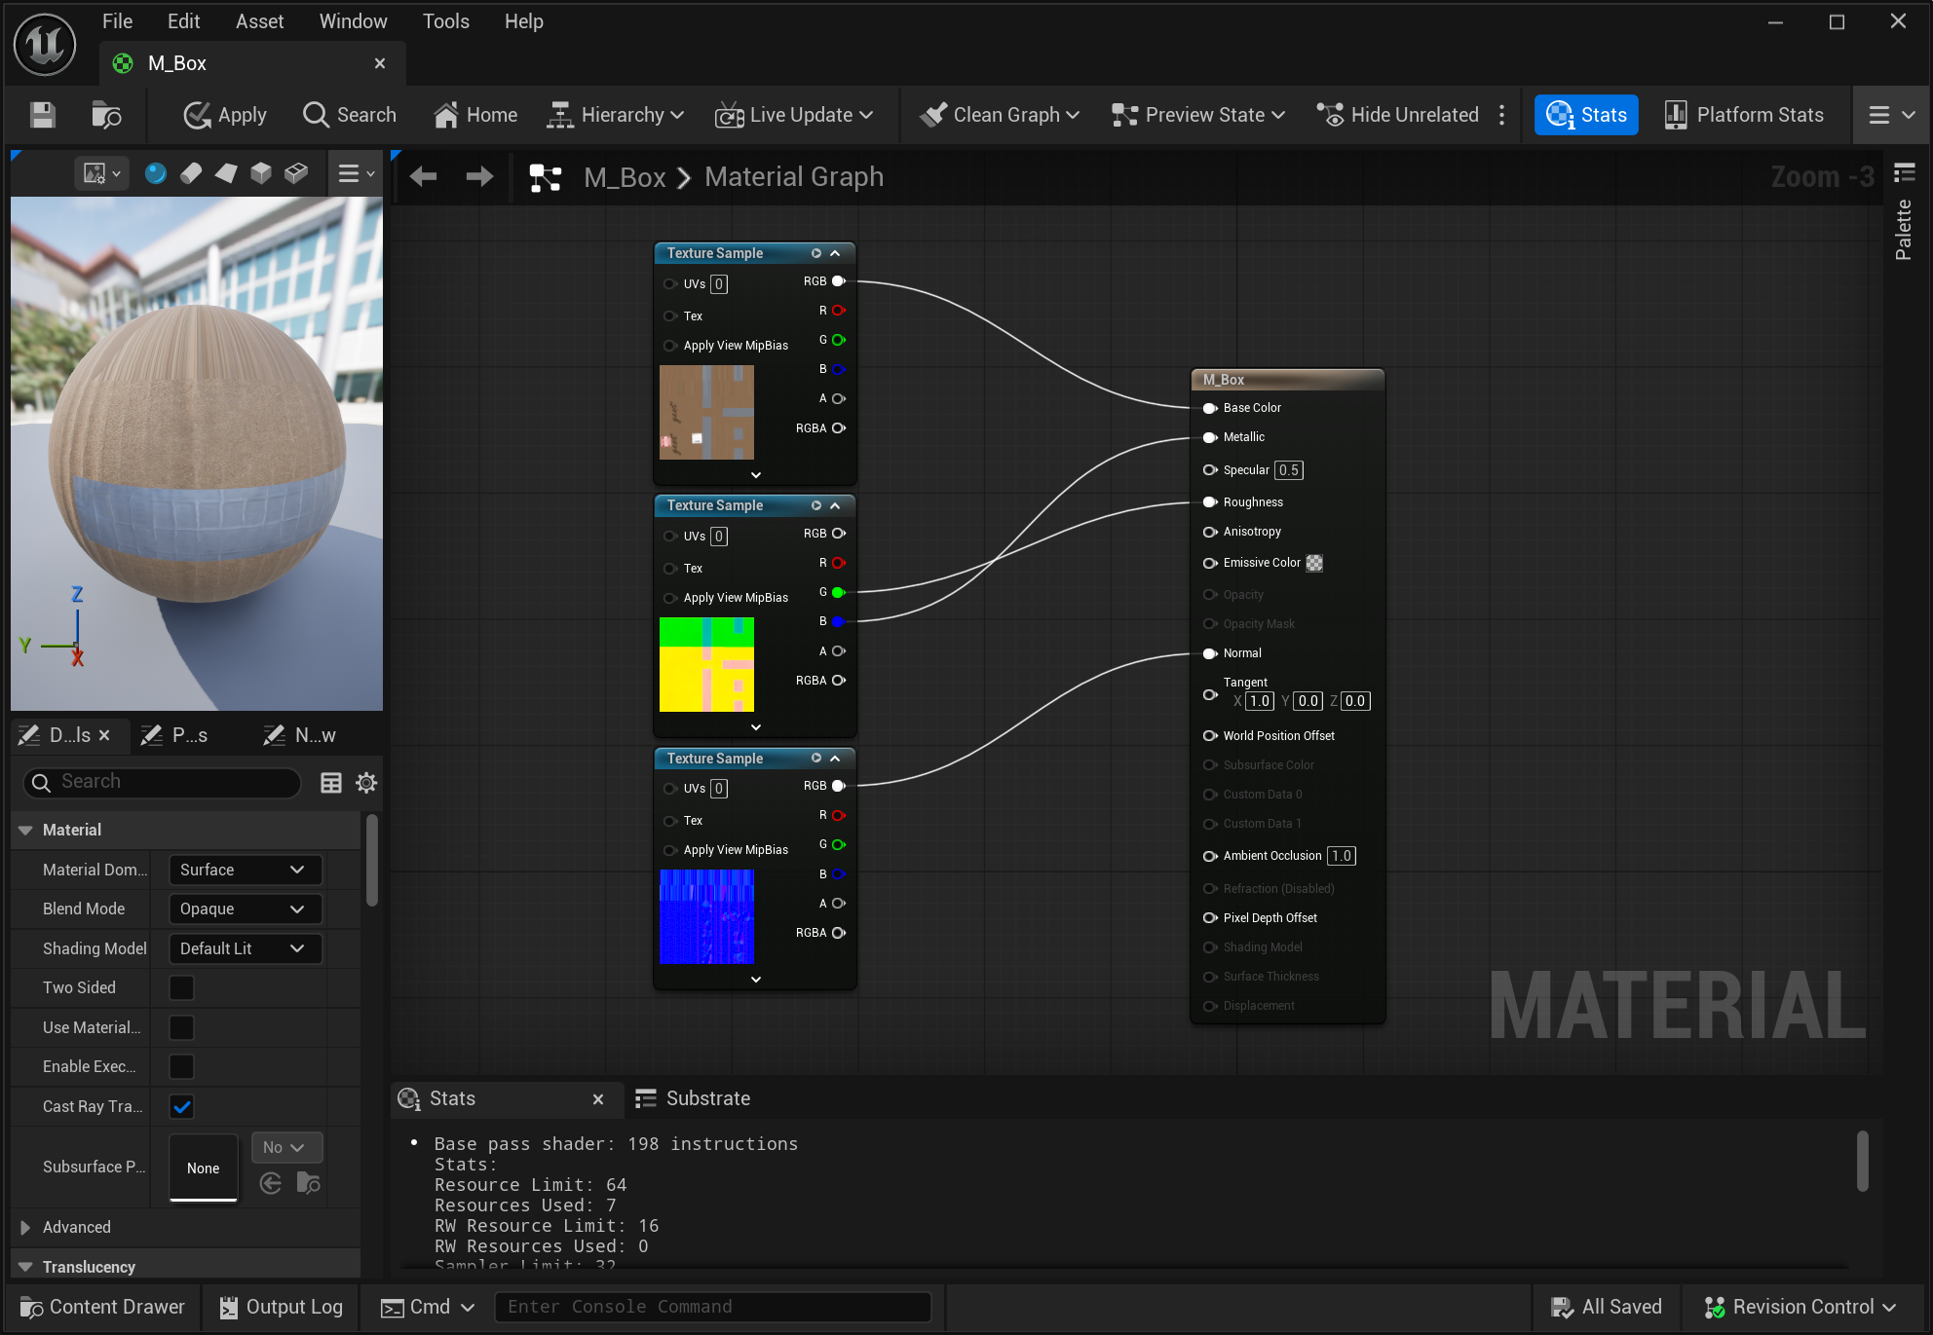Screen dimensions: 1933x1335
Task: Expand the Advanced section
Action: click(26, 1227)
